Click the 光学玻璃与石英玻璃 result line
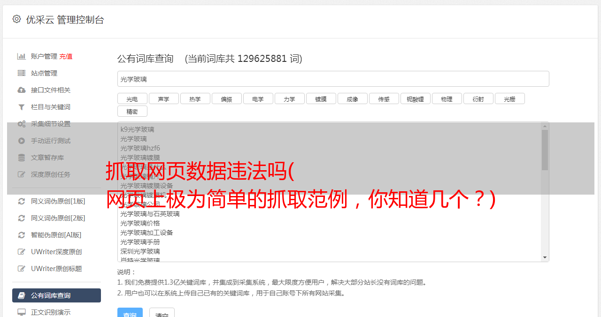This screenshot has width=601, height=317. point(150,214)
